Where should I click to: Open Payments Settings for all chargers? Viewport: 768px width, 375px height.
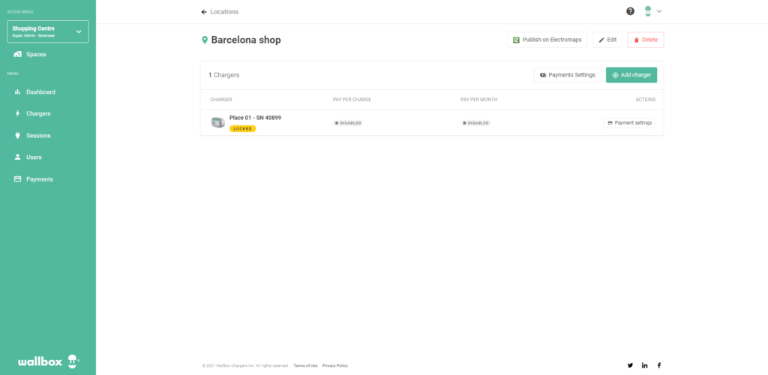pos(568,75)
